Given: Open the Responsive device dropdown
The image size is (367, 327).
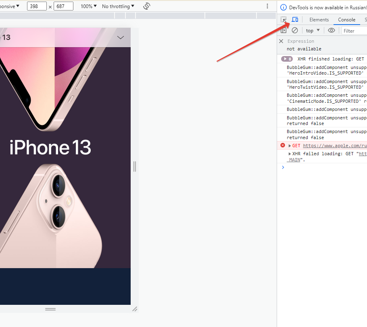Looking at the screenshot, I should pyautogui.click(x=9, y=6).
